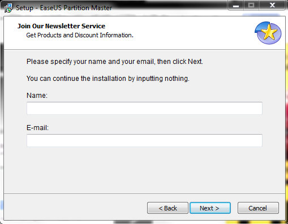
Task: Go to previous step with Back button
Action: click(167, 208)
